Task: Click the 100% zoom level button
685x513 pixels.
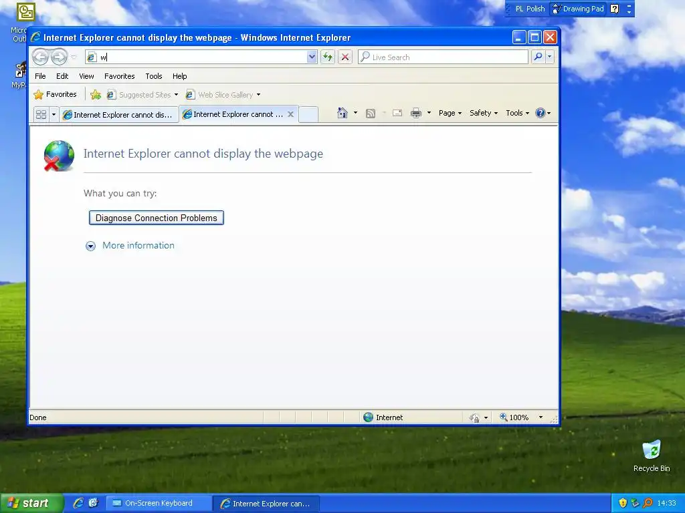Action: [x=514, y=417]
